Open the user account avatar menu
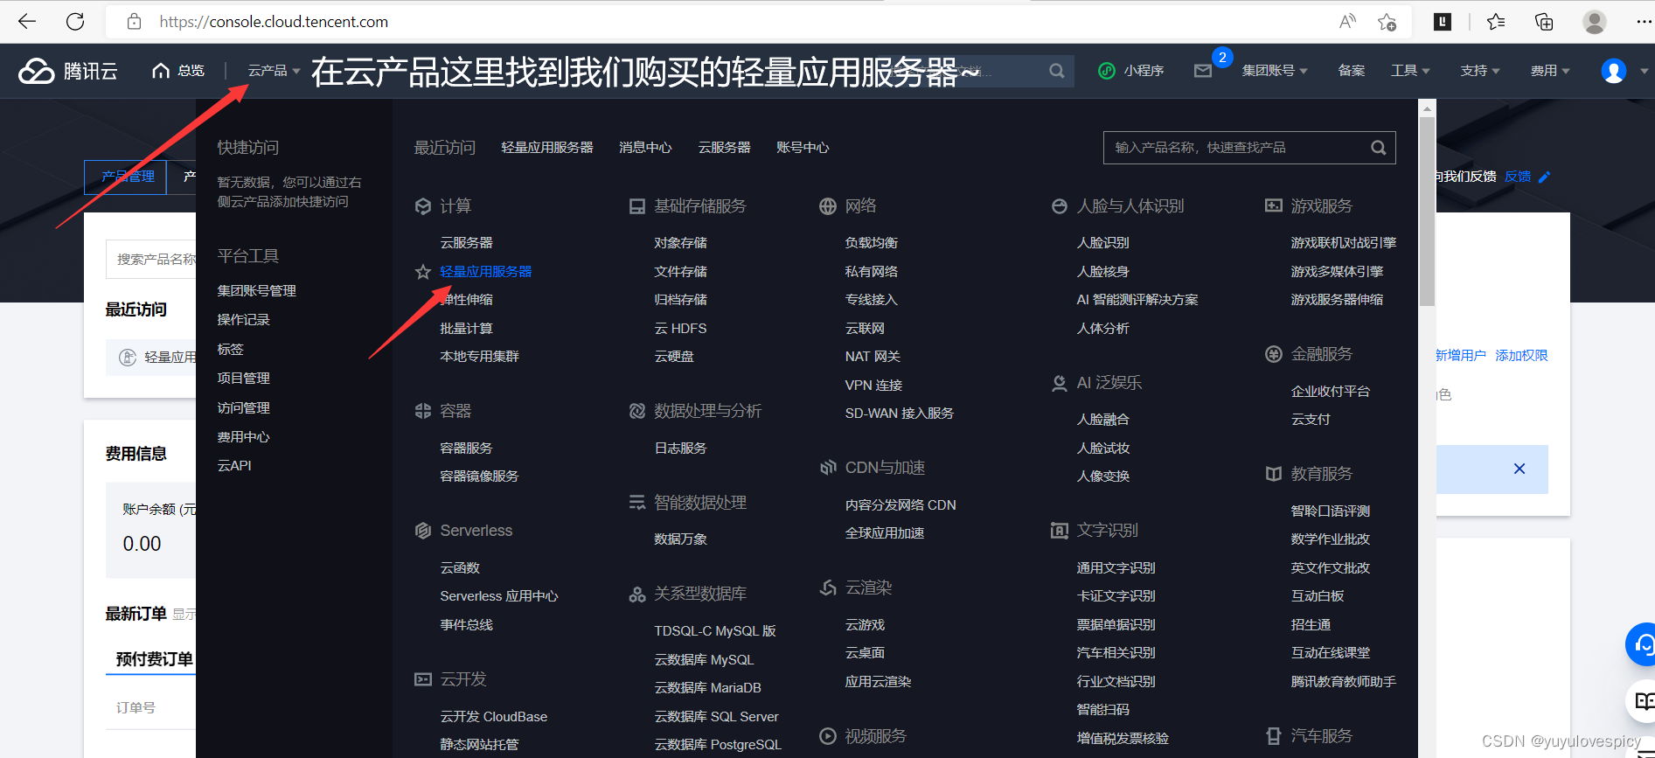The image size is (1655, 758). pyautogui.click(x=1614, y=71)
